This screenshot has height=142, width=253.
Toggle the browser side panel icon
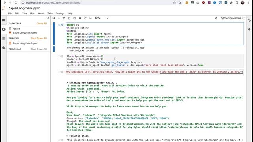[x=237, y=3]
